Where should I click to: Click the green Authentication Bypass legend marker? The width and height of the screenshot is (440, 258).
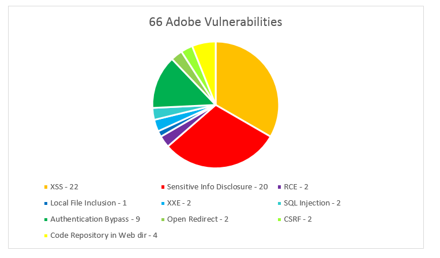point(46,219)
